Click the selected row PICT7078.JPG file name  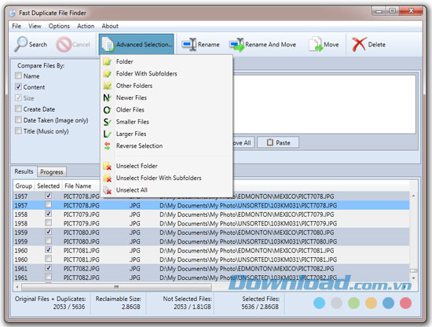(x=81, y=205)
